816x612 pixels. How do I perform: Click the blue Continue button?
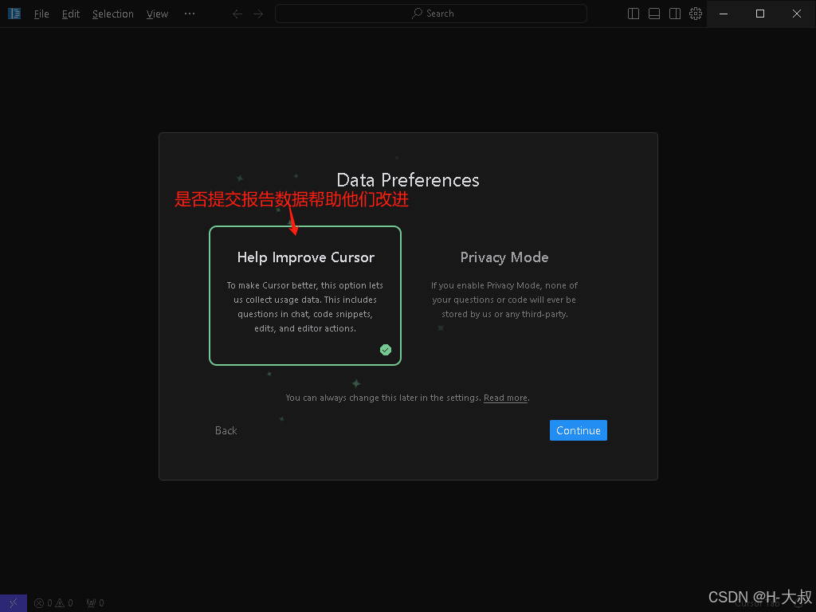[x=579, y=430]
